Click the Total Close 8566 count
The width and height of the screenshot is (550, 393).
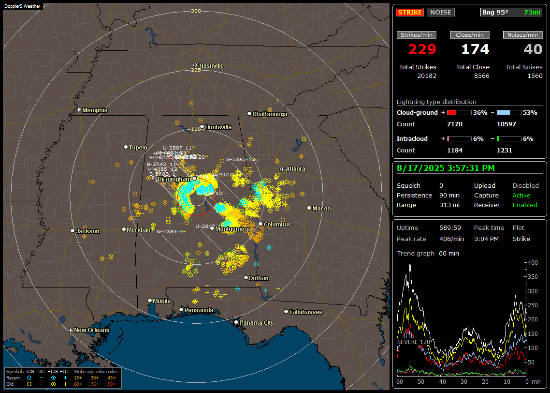[x=481, y=76]
